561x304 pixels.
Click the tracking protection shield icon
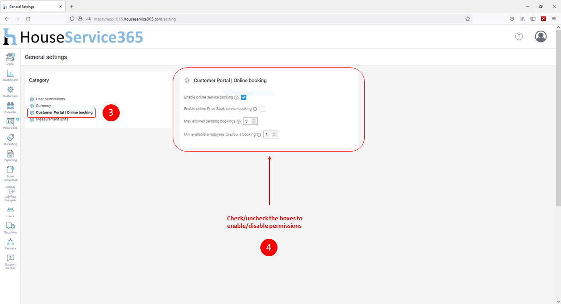coord(72,19)
